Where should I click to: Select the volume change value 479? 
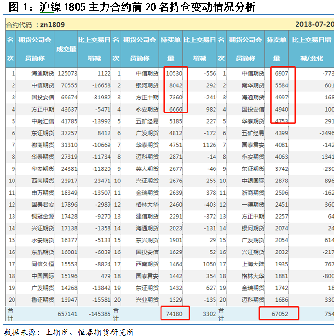click(106, 276)
